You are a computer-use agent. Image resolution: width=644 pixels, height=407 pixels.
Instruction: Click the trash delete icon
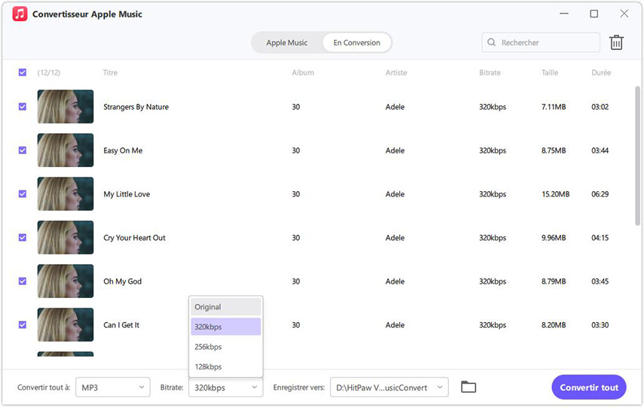pos(616,42)
